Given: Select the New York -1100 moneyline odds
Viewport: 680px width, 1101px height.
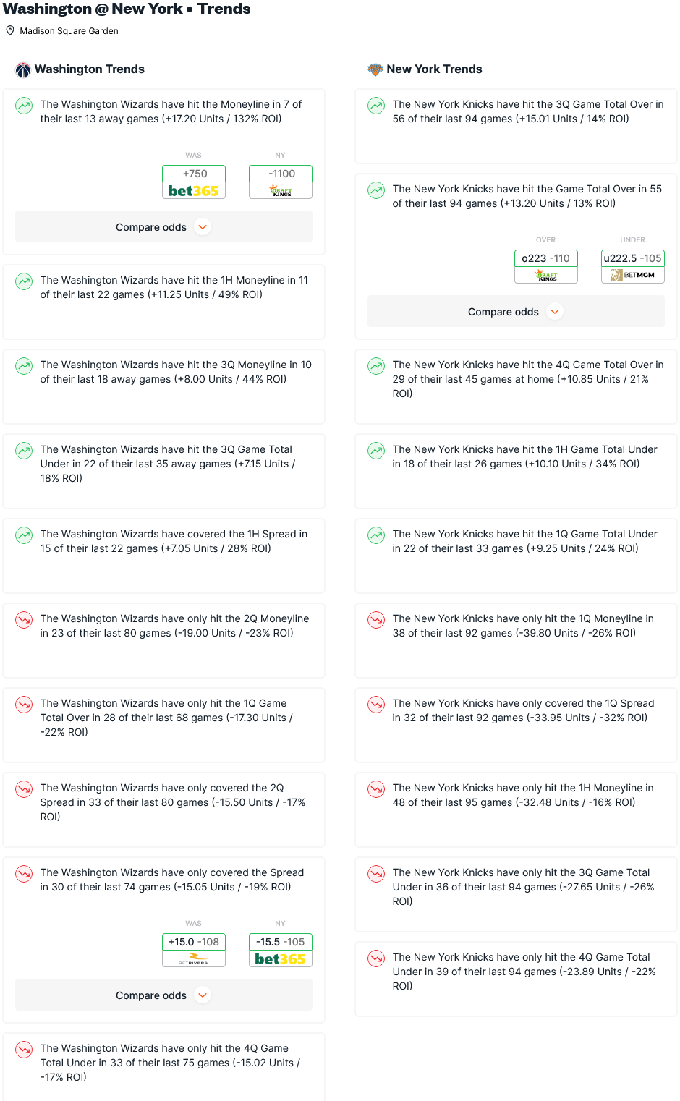Looking at the screenshot, I should coord(281,174).
